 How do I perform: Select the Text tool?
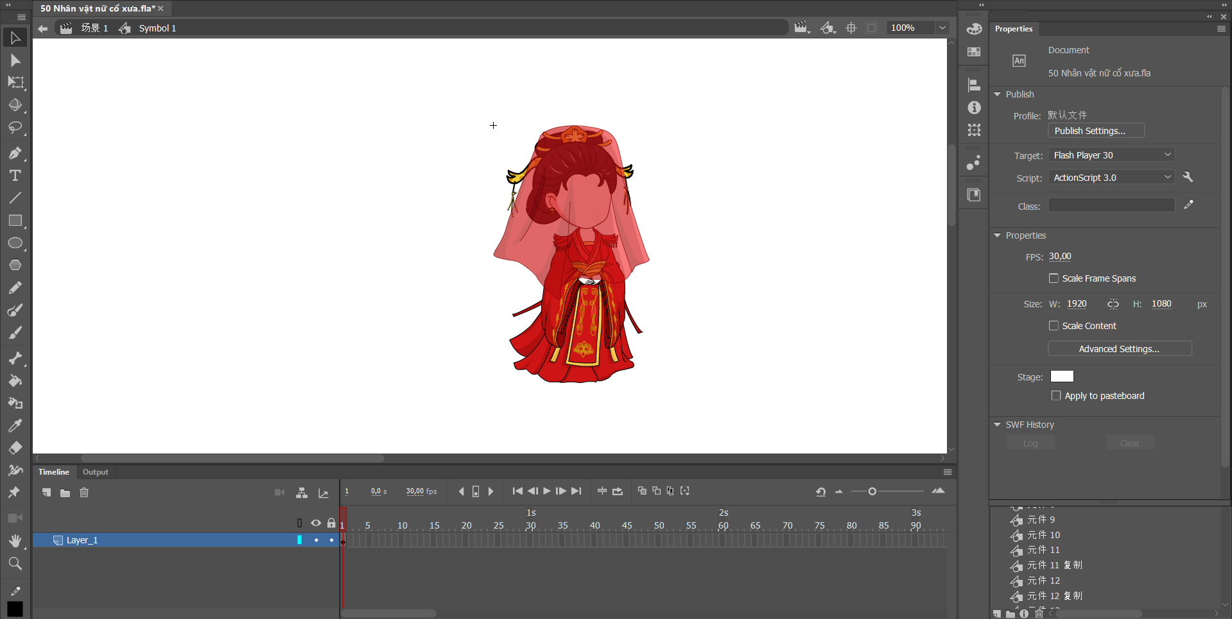15,176
